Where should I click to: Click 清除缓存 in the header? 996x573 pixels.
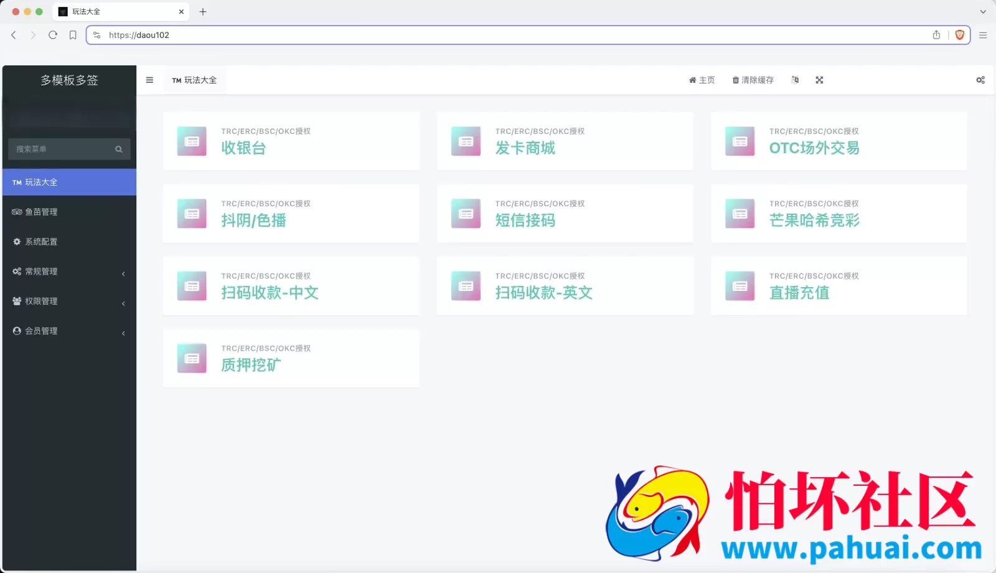pos(753,80)
